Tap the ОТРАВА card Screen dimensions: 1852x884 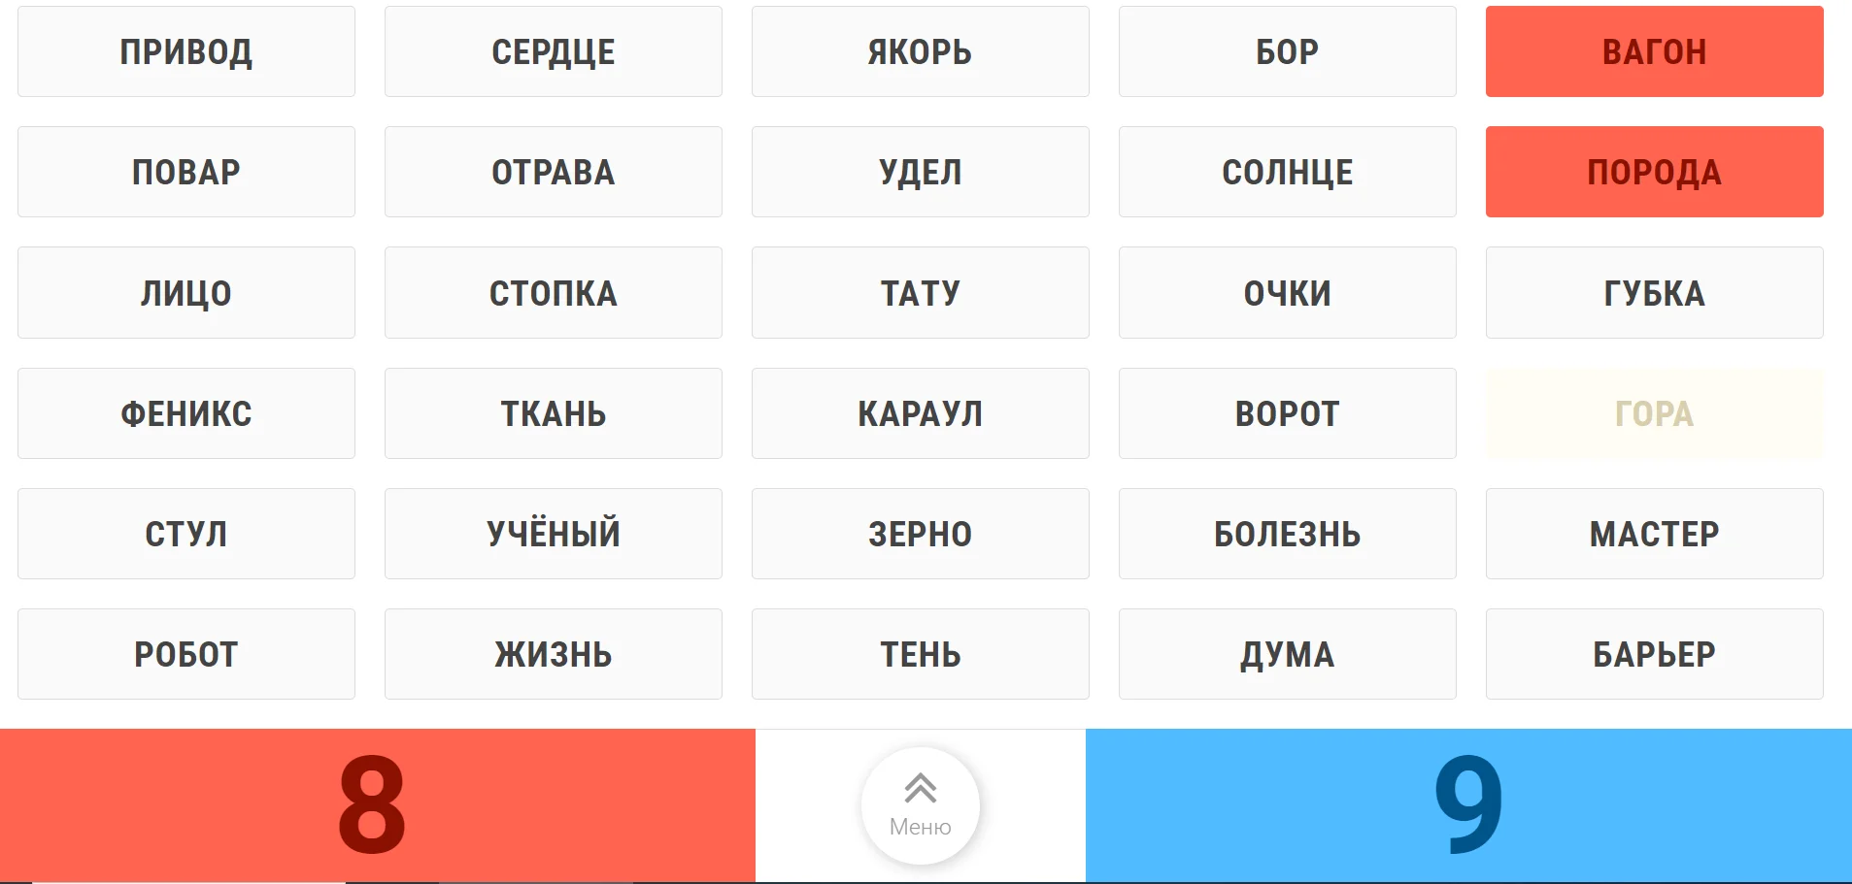pos(554,172)
